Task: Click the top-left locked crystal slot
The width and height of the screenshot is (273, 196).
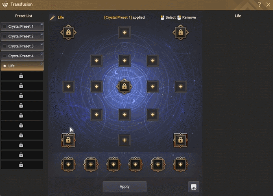Action: (68, 33)
